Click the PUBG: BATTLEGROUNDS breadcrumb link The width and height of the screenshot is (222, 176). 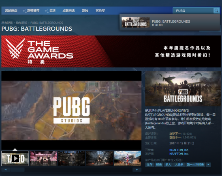coord(47,23)
